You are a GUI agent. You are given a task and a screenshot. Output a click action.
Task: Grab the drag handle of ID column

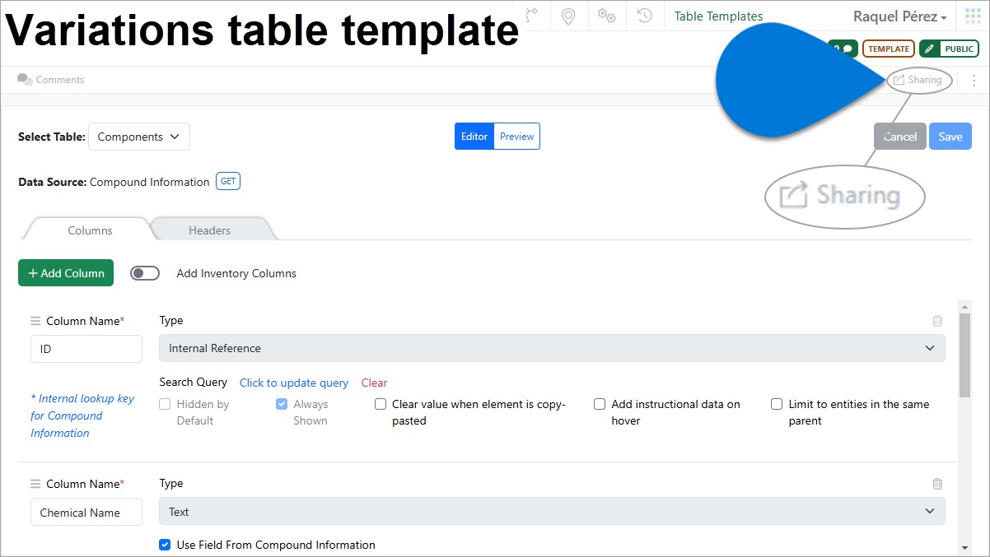[x=35, y=321]
